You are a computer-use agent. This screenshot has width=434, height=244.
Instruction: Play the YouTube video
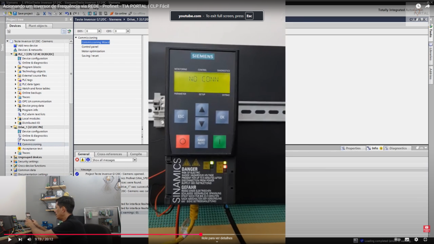click(10, 239)
